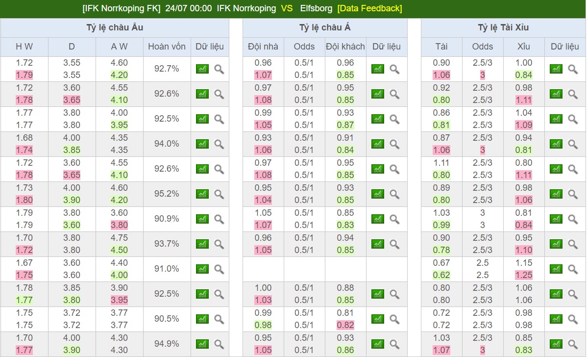Click the H W column header
This screenshot has width=587, height=357.
coord(24,47)
